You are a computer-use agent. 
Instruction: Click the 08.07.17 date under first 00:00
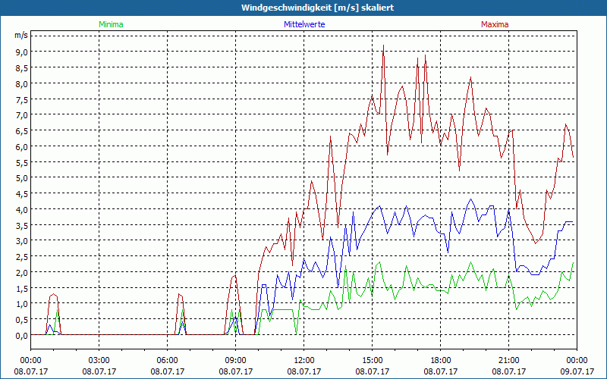(30, 371)
